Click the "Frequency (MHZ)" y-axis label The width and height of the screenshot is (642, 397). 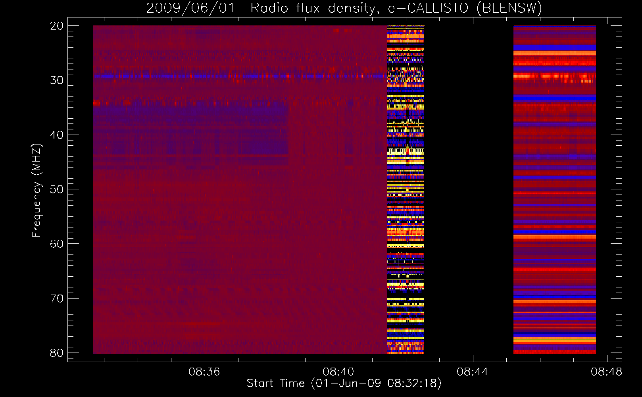tap(37, 191)
